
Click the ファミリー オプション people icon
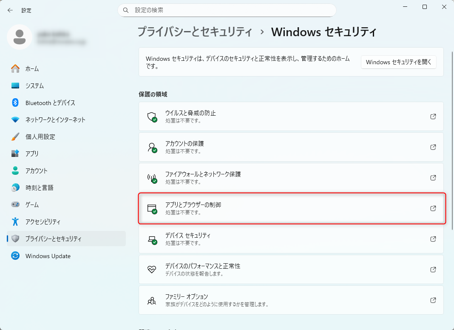[x=152, y=301]
